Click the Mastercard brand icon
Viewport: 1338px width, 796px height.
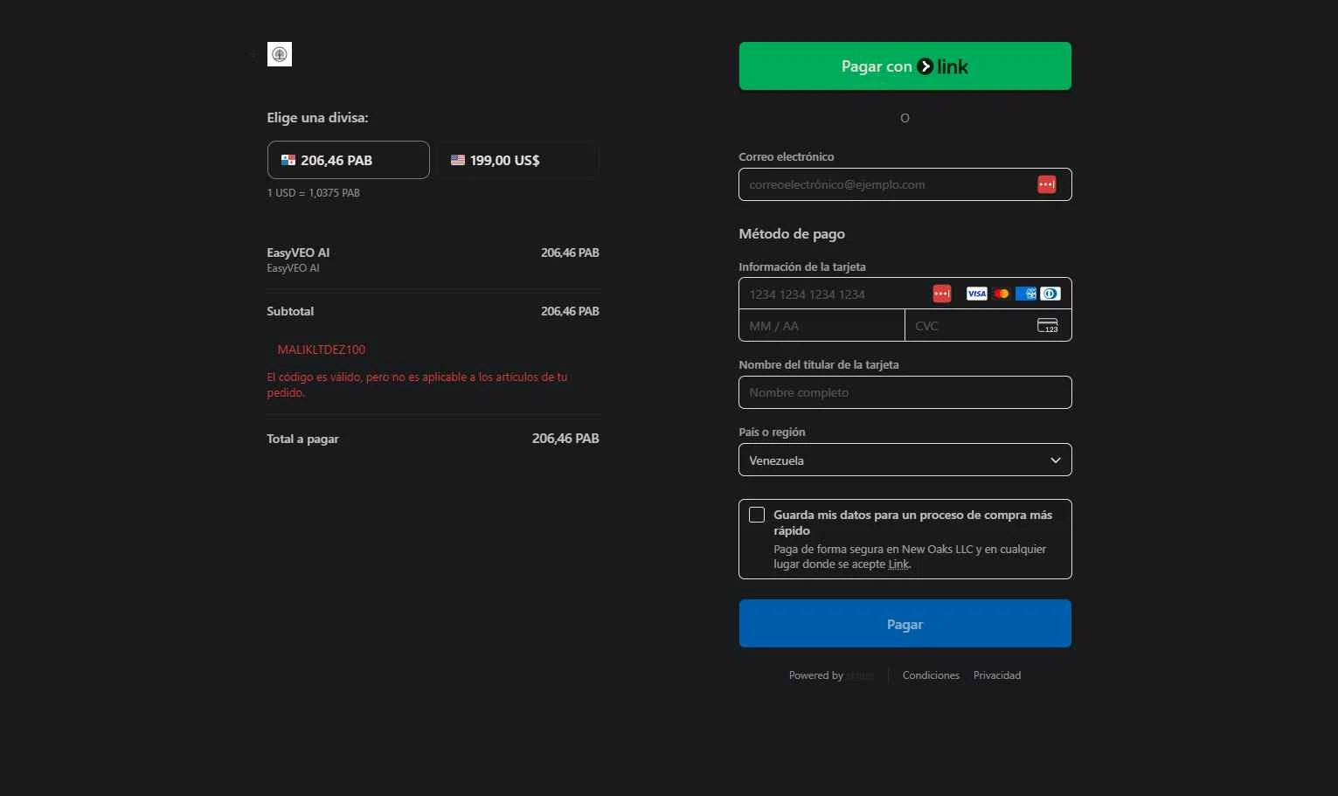tap(1002, 294)
